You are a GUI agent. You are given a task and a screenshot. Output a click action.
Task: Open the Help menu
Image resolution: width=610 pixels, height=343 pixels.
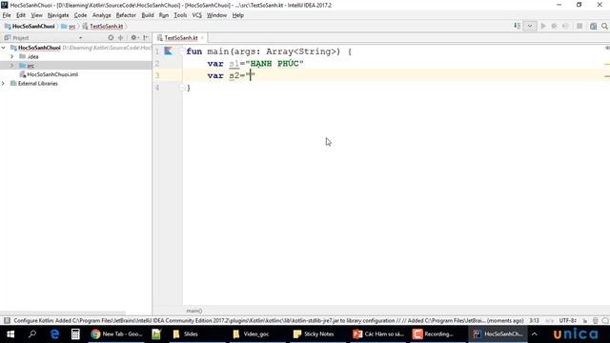point(237,15)
